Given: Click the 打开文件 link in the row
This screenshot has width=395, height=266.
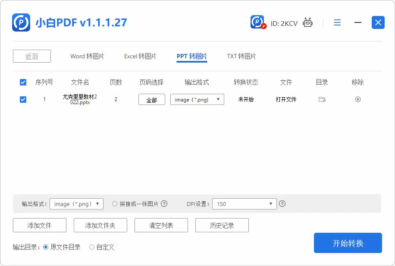Looking at the screenshot, I should click(286, 99).
